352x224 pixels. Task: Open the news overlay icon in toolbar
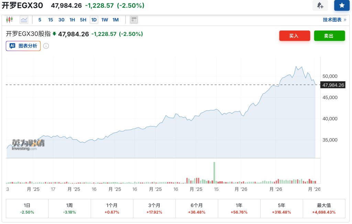tap(134, 20)
